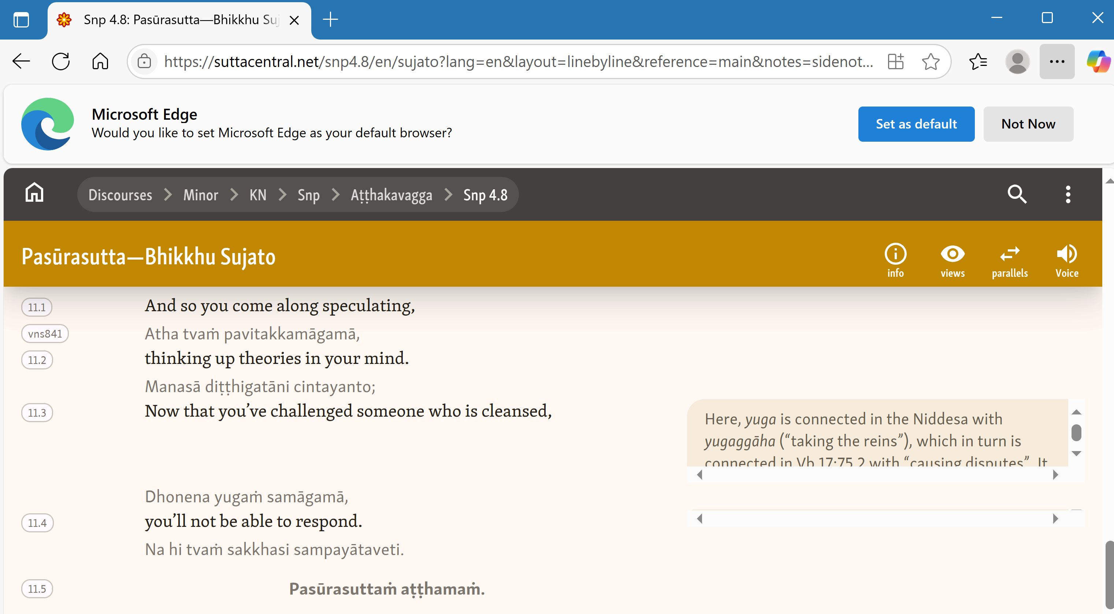The width and height of the screenshot is (1114, 614).
Task: Set Edge as default browser
Action: pos(916,124)
